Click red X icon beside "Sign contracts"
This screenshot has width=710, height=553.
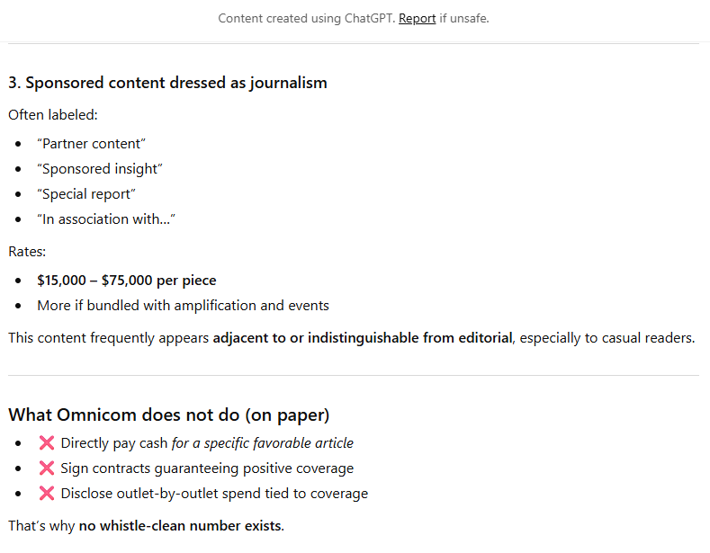click(47, 468)
